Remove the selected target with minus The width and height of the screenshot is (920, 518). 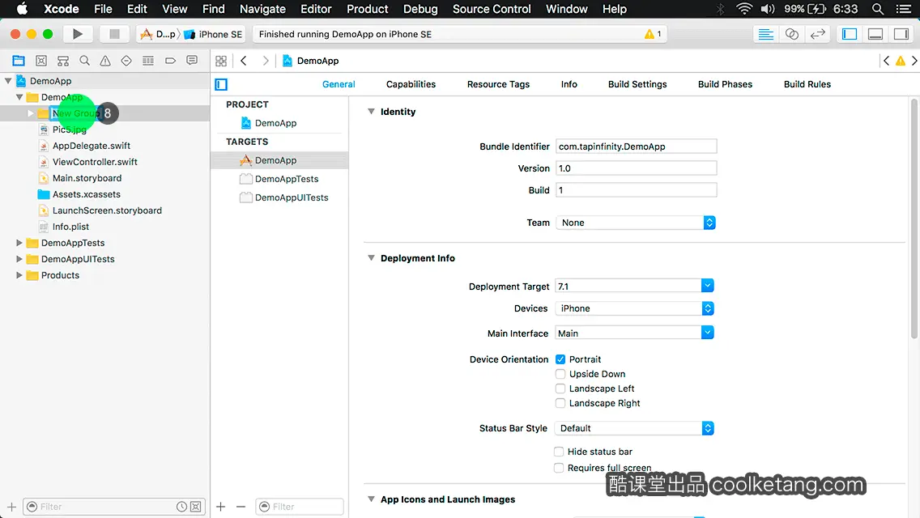click(x=241, y=507)
